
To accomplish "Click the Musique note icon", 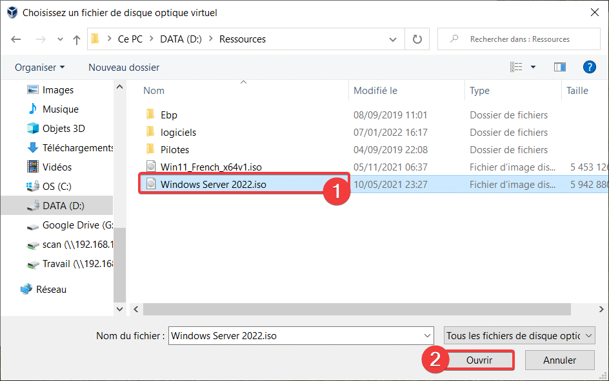I will (33, 109).
